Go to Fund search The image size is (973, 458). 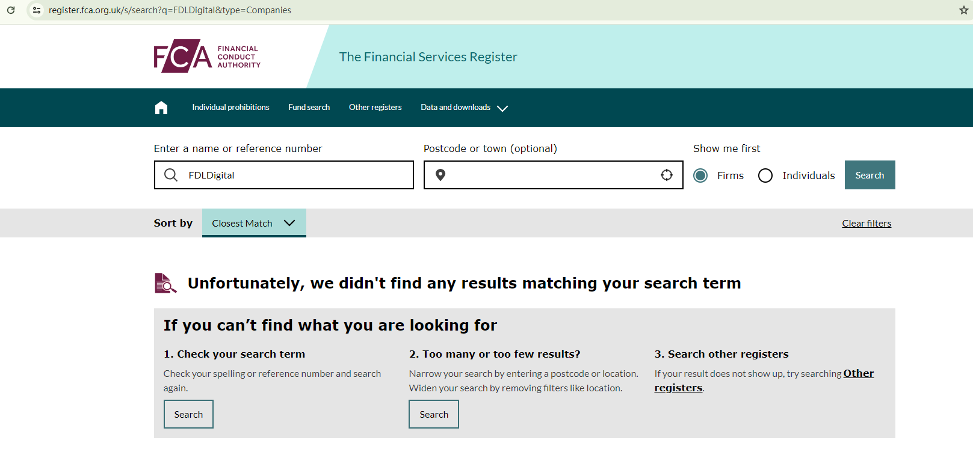pyautogui.click(x=309, y=108)
